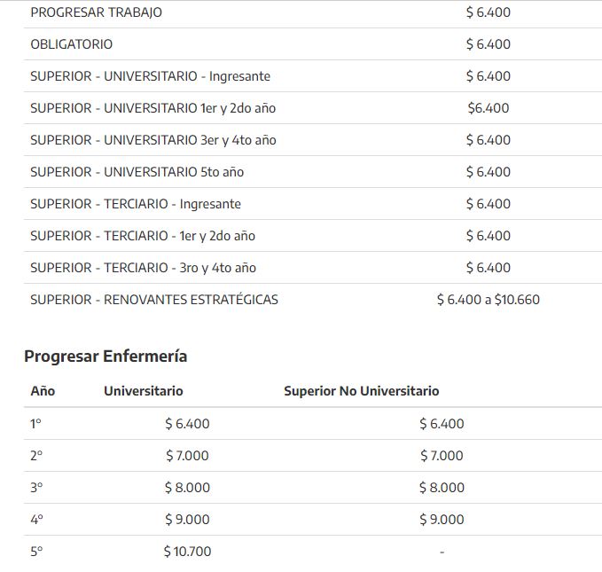
Task: Click the 5° year row label
Action: point(36,552)
